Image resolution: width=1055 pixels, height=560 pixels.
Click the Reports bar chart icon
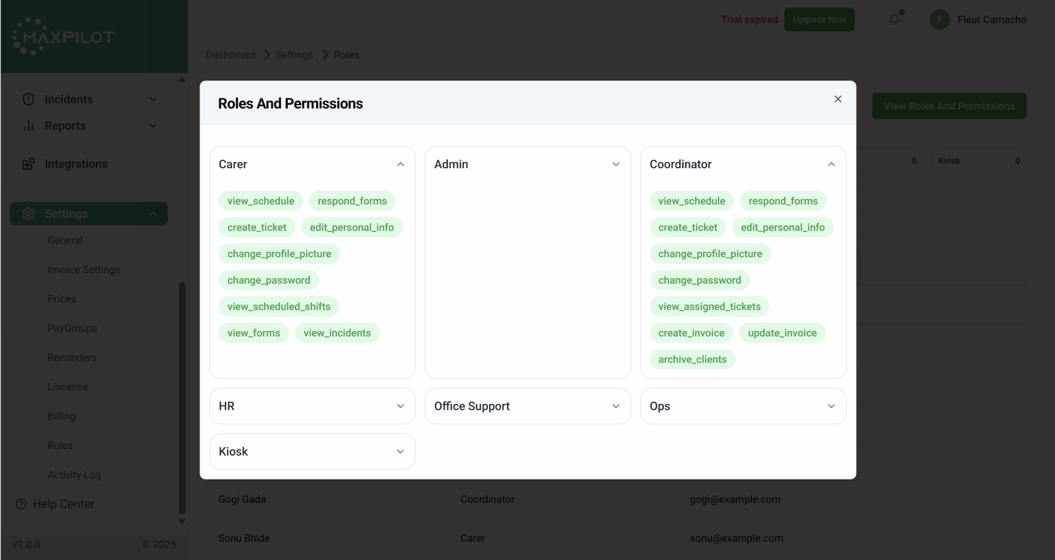[28, 126]
